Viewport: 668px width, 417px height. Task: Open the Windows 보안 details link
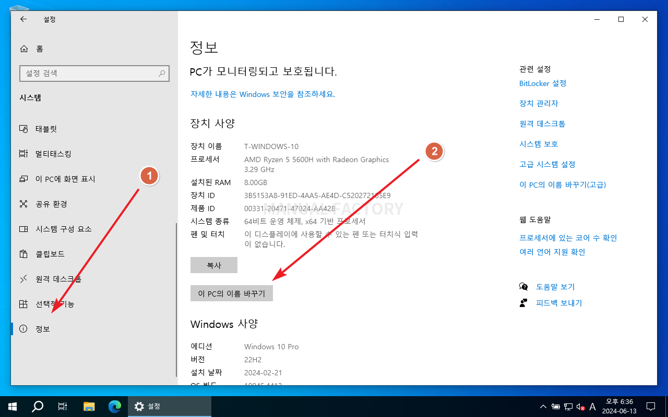pos(263,94)
